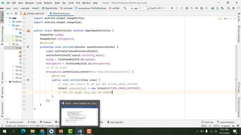Click override gutter icon beside onCreate line

click(x=28, y=47)
